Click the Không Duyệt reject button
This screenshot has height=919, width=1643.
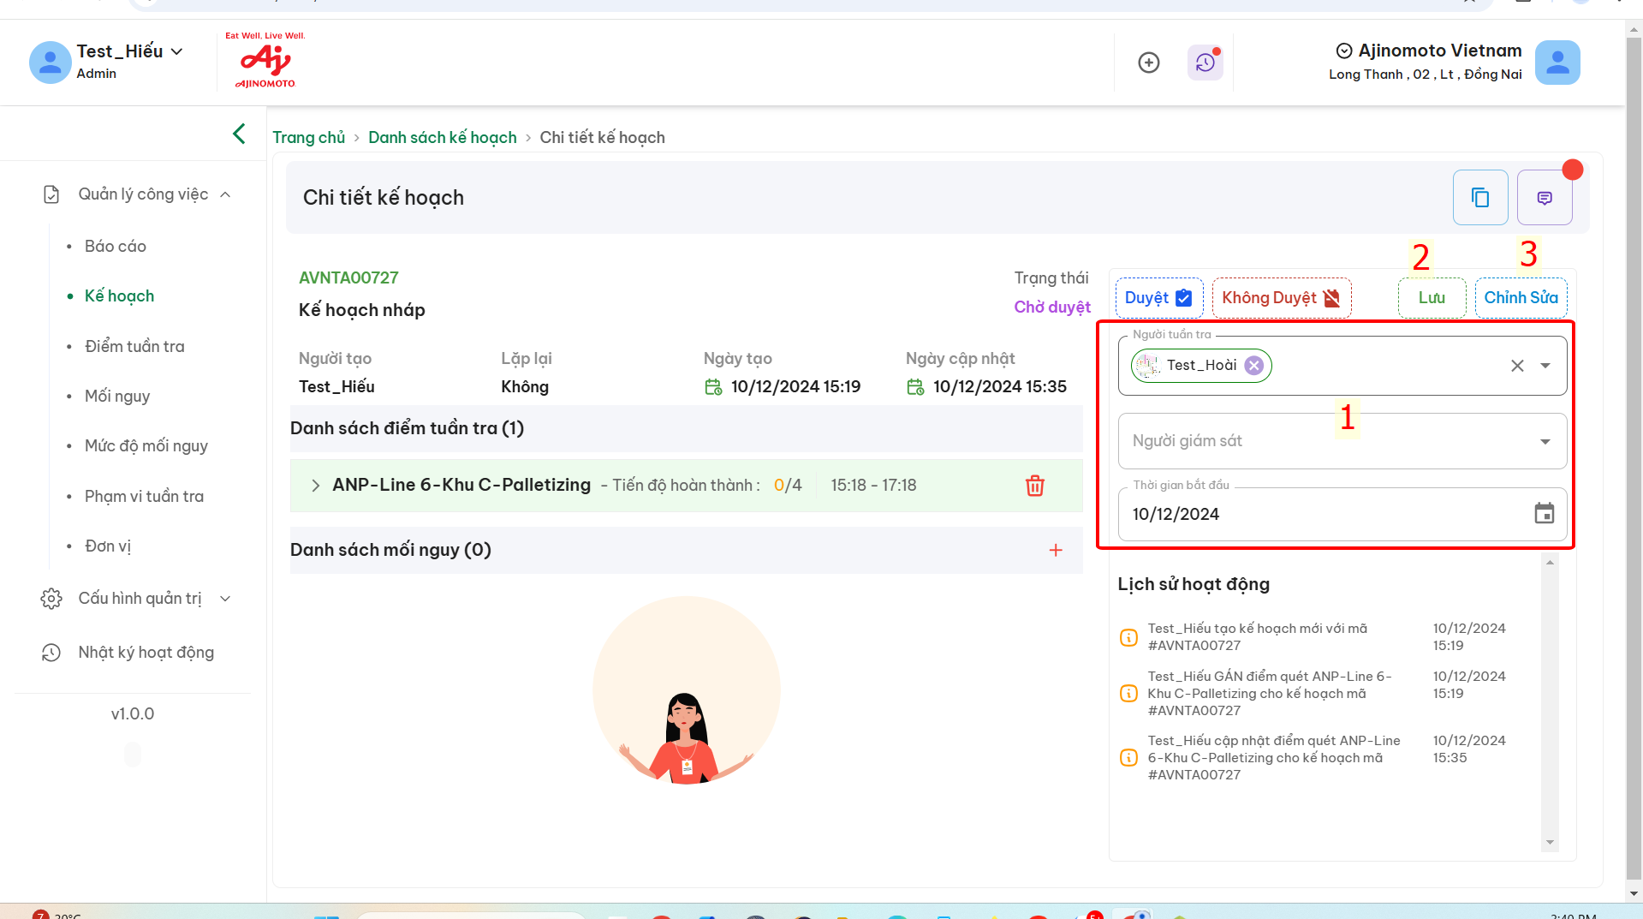1281,298
